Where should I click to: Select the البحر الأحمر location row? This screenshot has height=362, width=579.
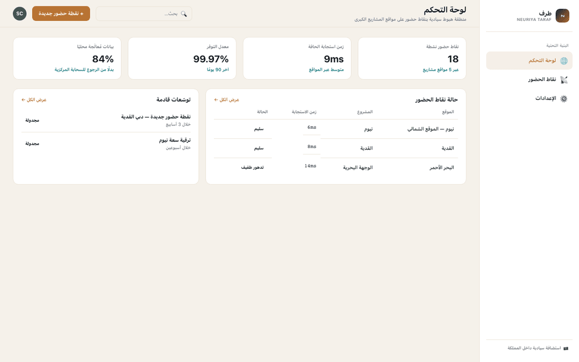336,168
